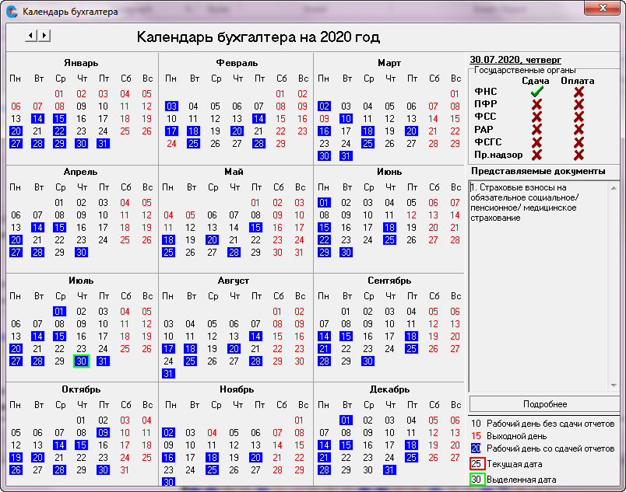Go to next year with right arrow

coord(44,36)
